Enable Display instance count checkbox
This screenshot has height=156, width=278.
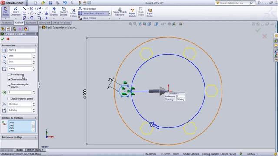(x=9, y=98)
